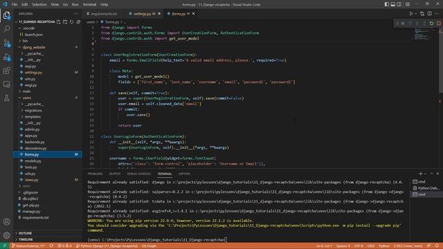
Task: Toggle bottom panel visibility
Action: 392,4
